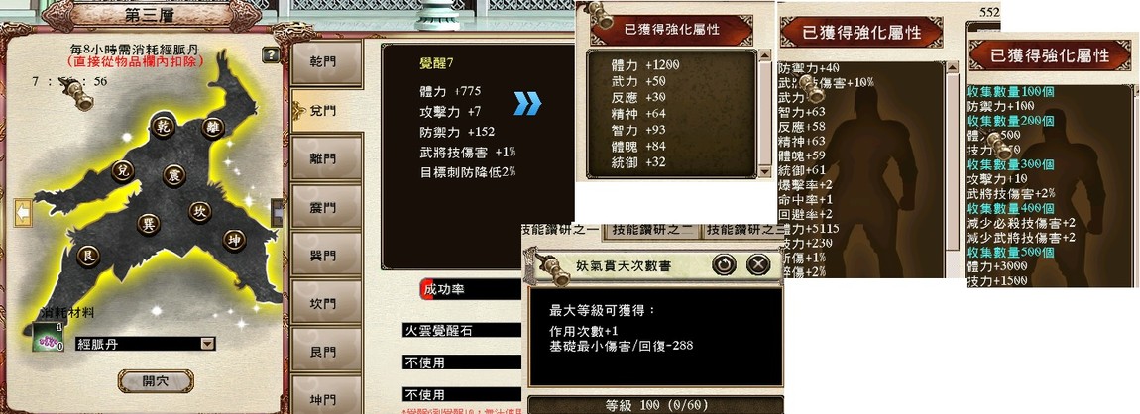Viewport: 1140px width, 414px height.
Task: Open the 火雲覺醒石 selection field
Action: [x=462, y=330]
